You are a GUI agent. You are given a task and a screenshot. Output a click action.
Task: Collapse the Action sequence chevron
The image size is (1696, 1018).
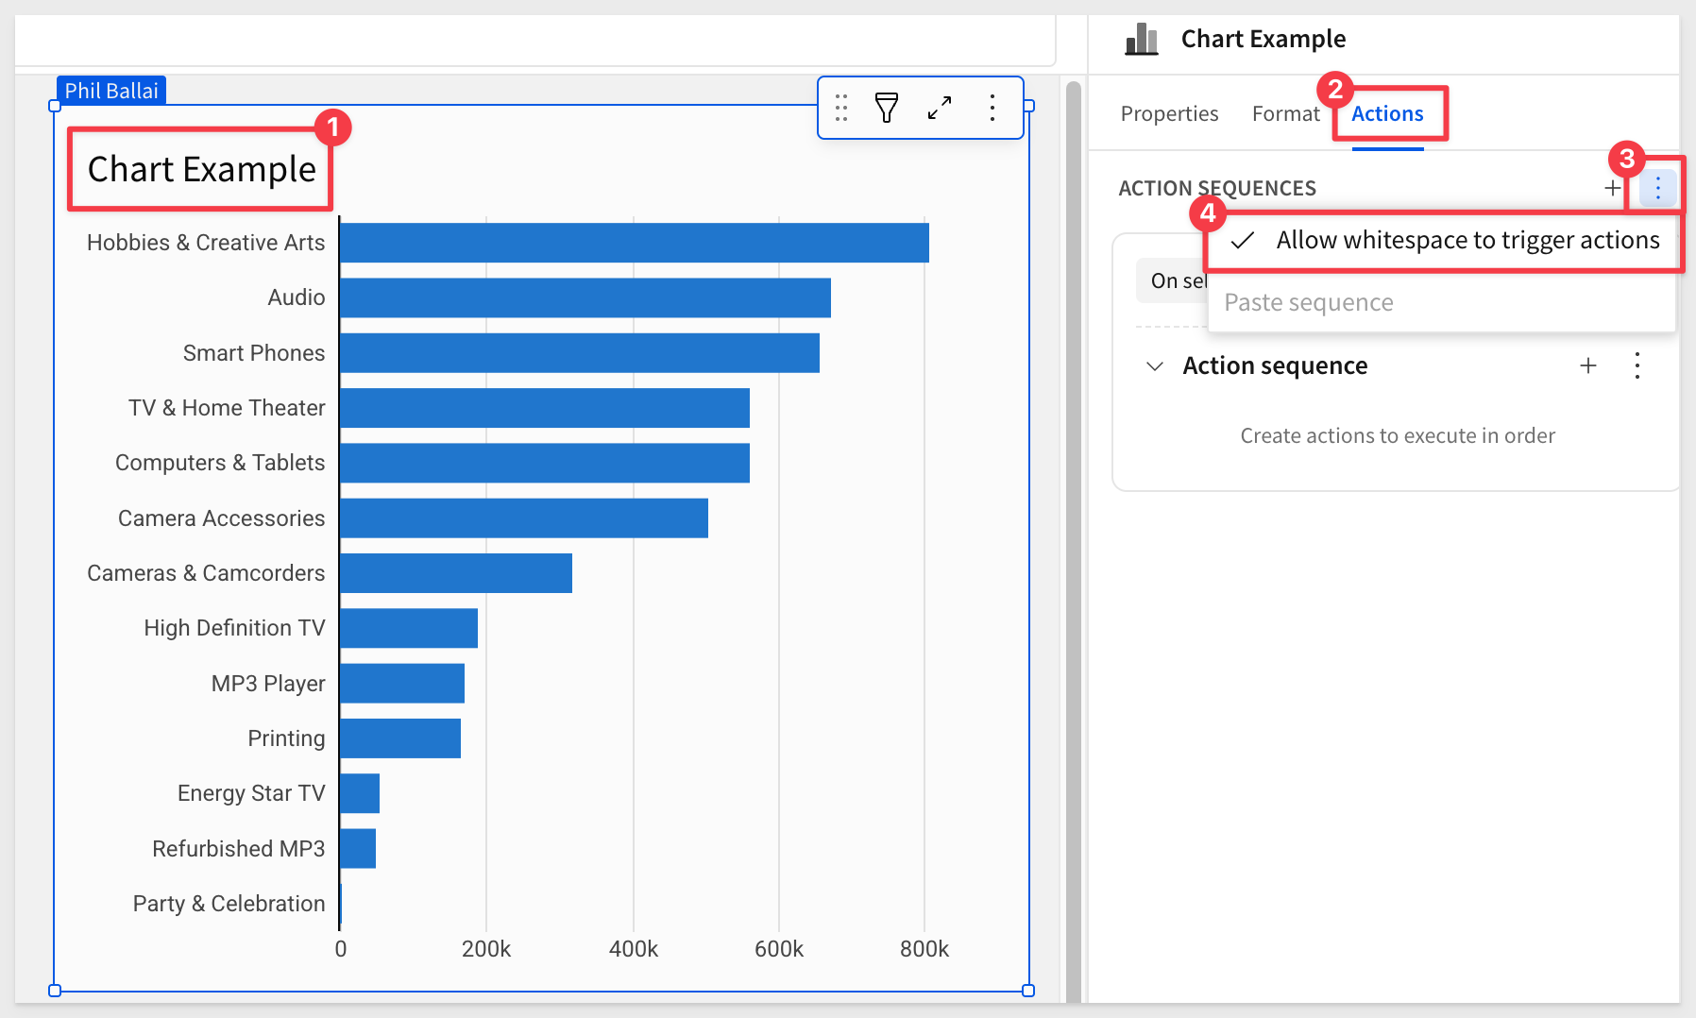(x=1154, y=366)
